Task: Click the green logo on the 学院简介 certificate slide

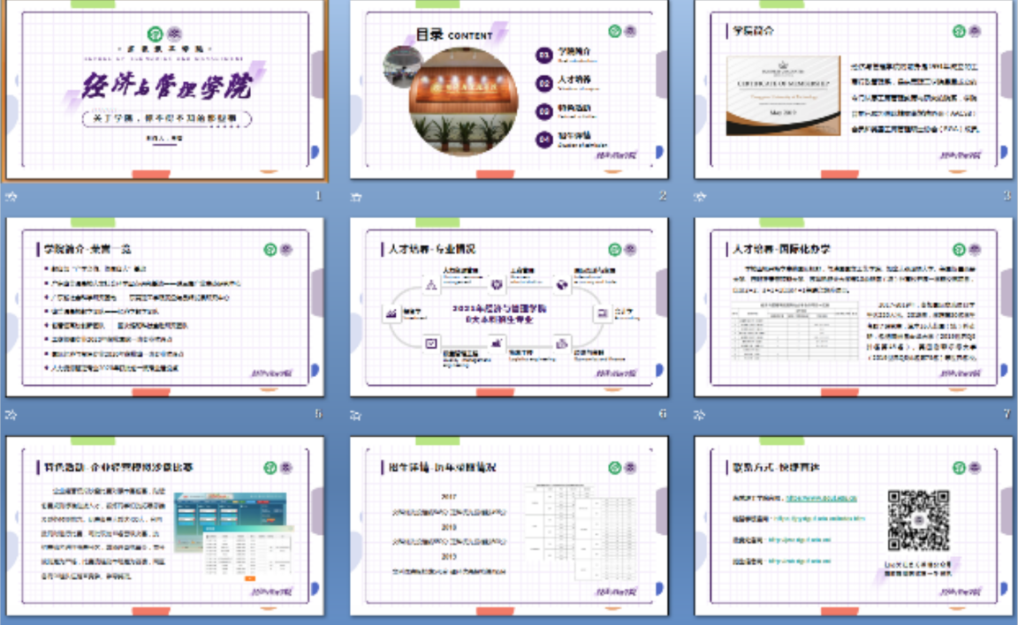Action: 960,31
